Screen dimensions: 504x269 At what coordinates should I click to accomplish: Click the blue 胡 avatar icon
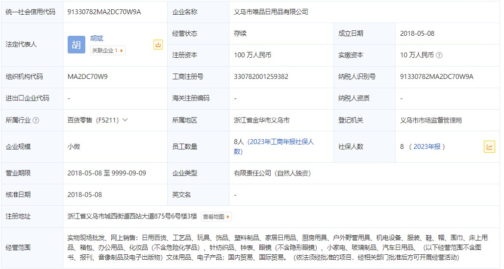76,45
